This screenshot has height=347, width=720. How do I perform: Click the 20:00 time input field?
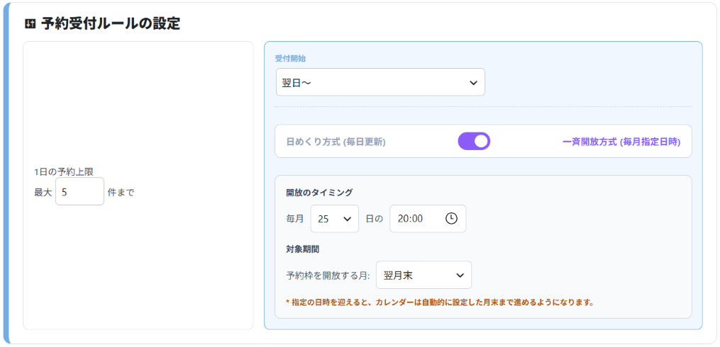428,219
